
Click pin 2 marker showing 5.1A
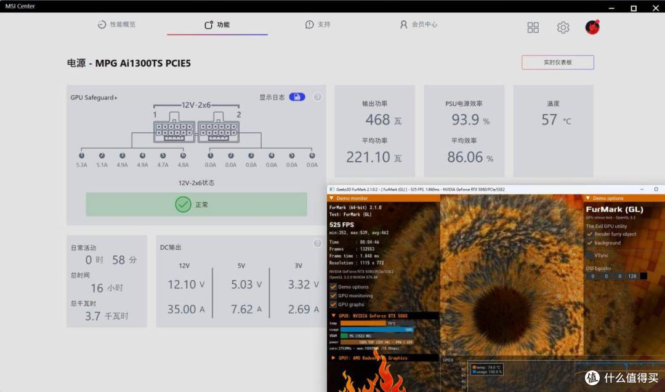[102, 156]
